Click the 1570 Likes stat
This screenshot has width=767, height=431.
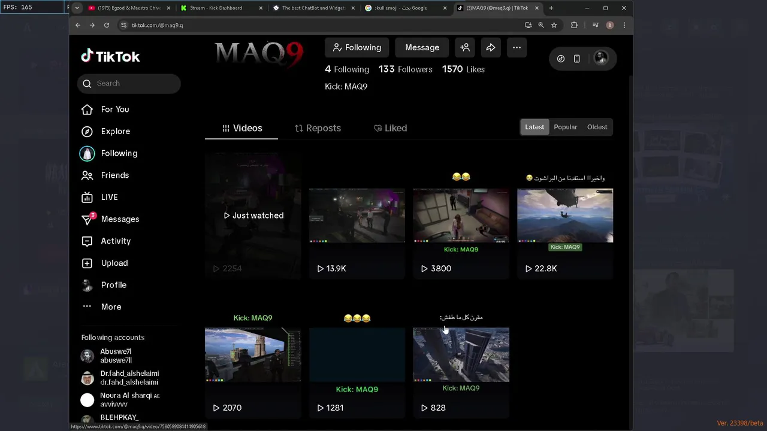463,69
